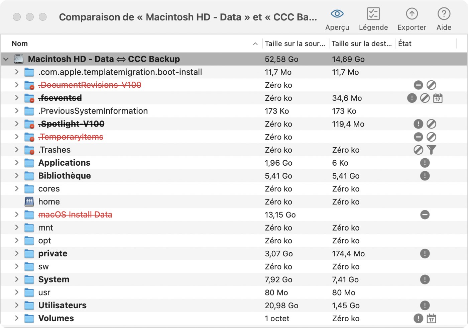The height and width of the screenshot is (328, 468).
Task: Show the Légende checklist panel
Action: coord(373,19)
